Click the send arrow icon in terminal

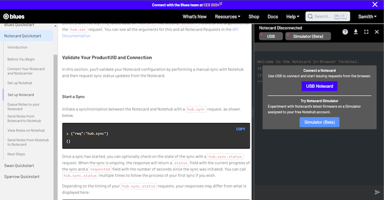377,192
